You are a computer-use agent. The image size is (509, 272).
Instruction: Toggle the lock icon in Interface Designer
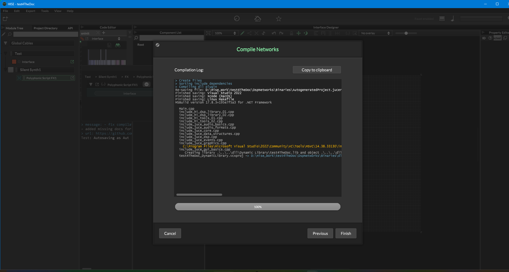pos(291,33)
